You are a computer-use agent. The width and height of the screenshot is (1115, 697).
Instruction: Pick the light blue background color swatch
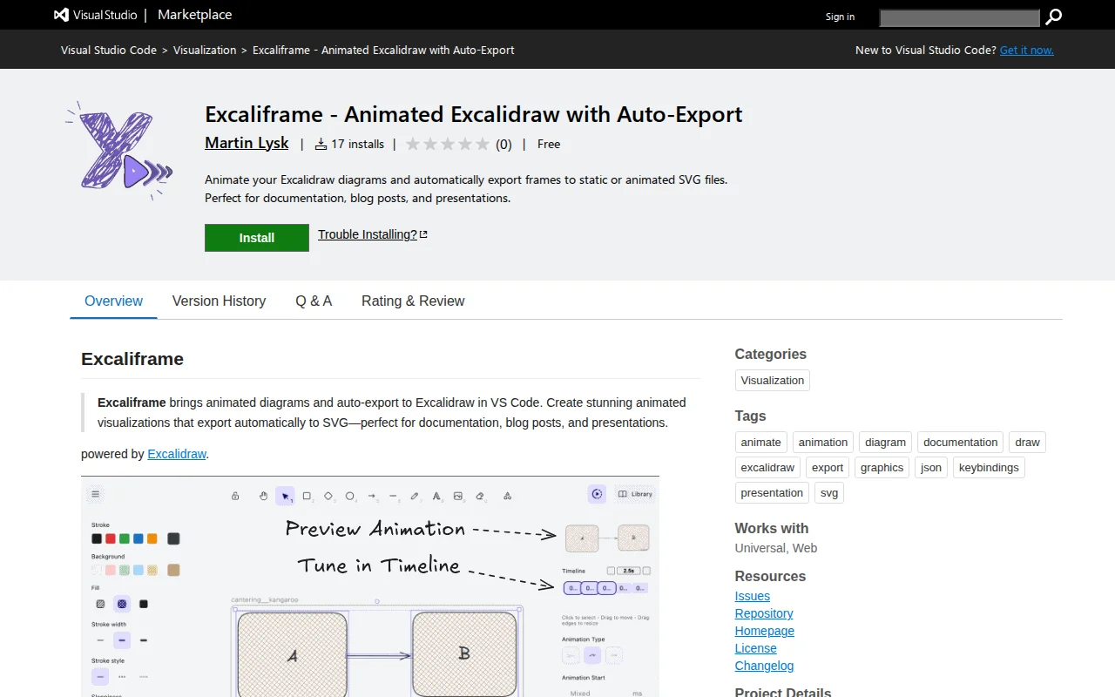139,570
